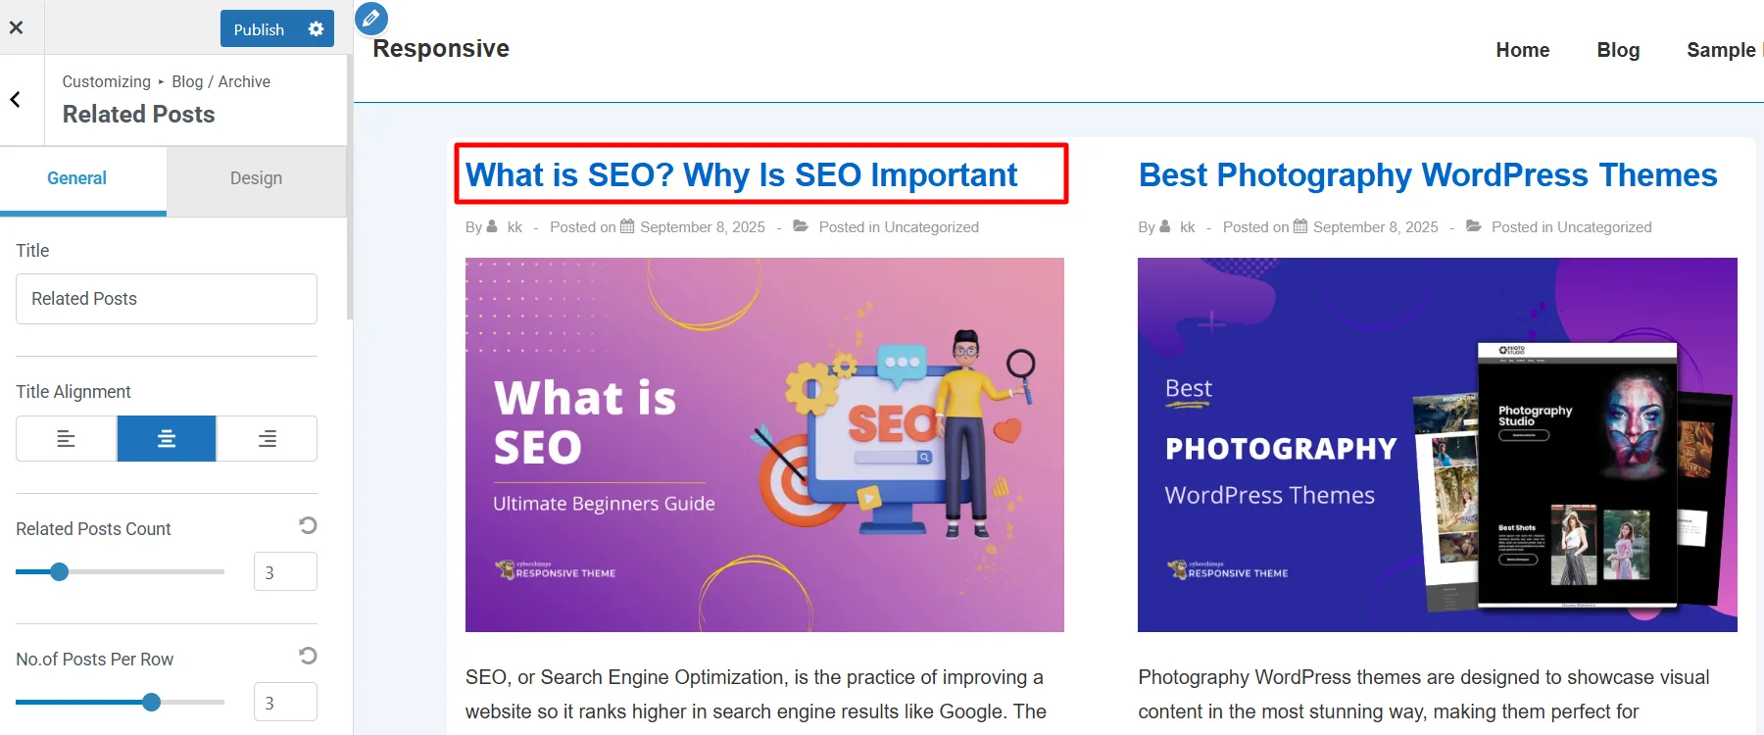Click the What is SEO featured image
The image size is (1764, 735).
pyautogui.click(x=764, y=445)
